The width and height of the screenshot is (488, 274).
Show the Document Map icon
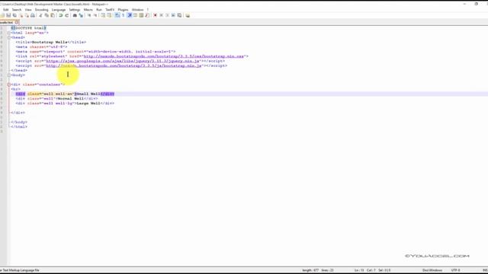141,15
